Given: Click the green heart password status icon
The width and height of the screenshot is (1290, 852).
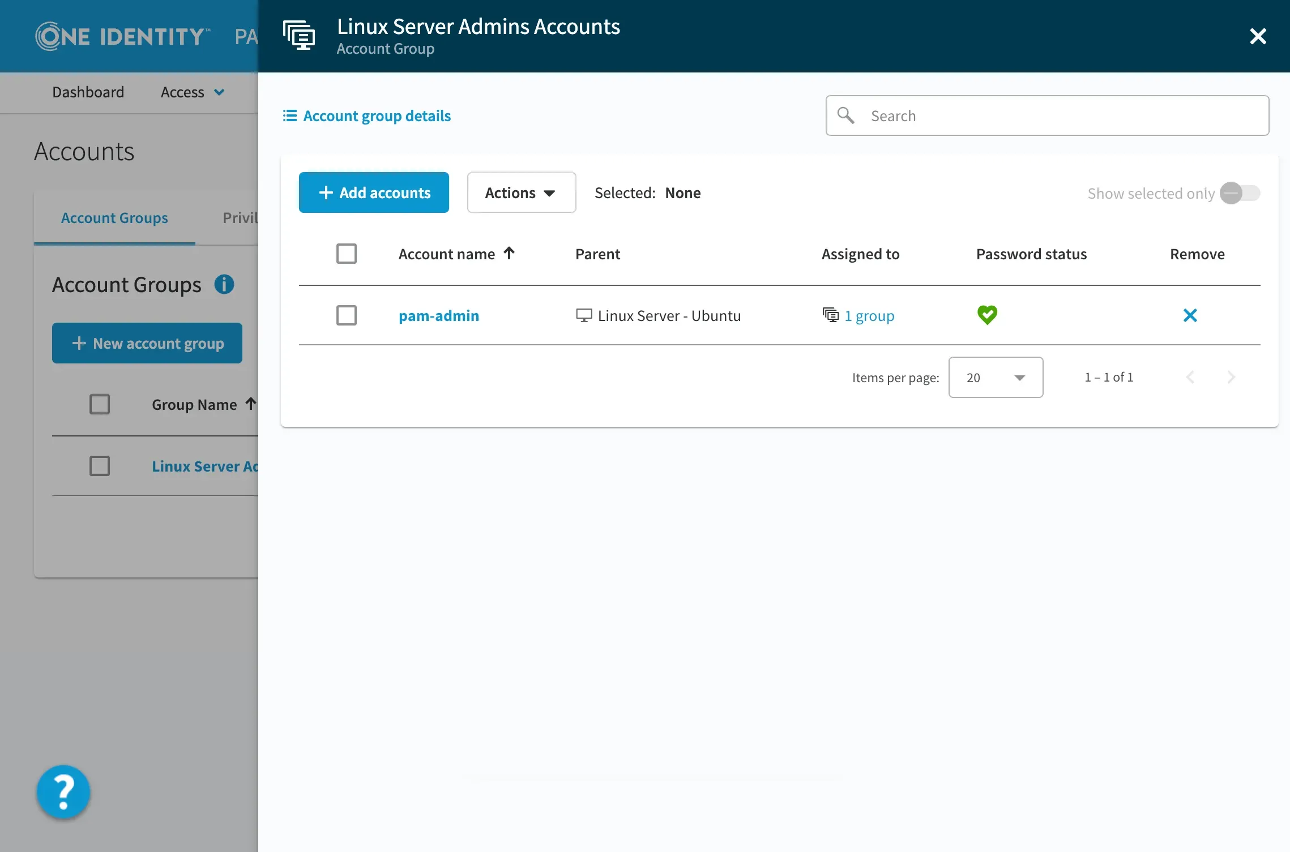Looking at the screenshot, I should (x=987, y=315).
